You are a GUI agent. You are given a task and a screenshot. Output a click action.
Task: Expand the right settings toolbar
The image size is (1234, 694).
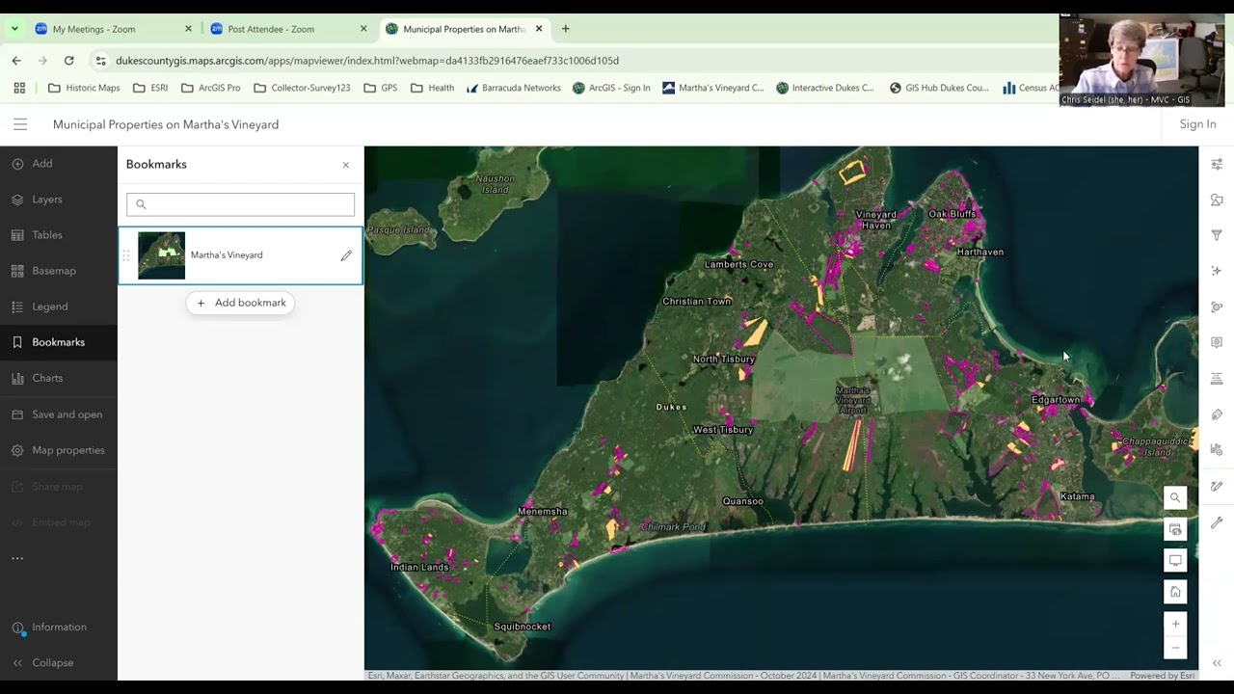(1217, 663)
